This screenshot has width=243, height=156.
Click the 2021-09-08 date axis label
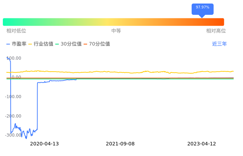point(120,144)
